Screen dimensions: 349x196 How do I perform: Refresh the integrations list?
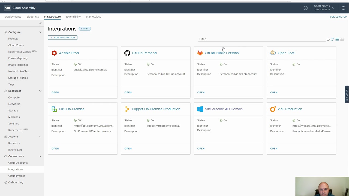click(x=332, y=39)
